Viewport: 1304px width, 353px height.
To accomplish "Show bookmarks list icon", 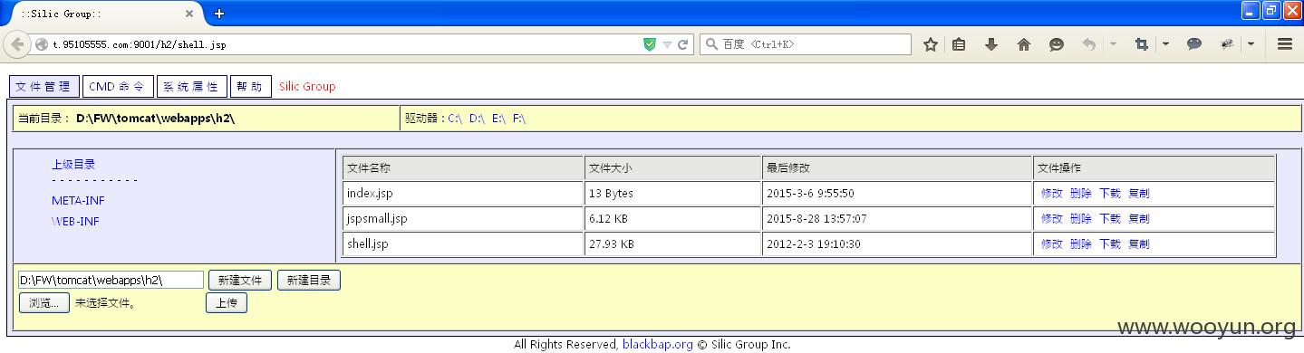I will point(959,44).
